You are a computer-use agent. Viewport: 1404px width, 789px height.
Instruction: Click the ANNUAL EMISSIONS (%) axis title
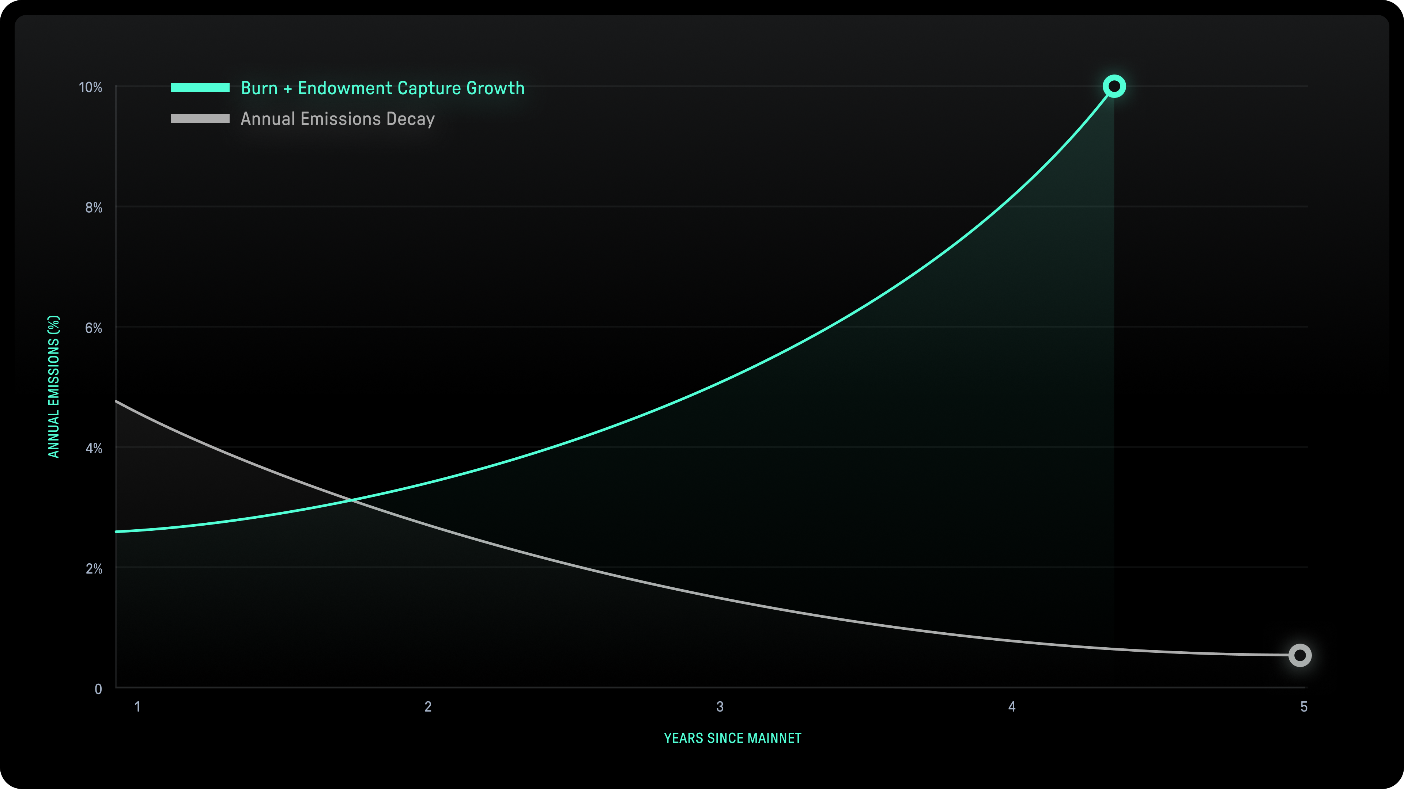[53, 386]
